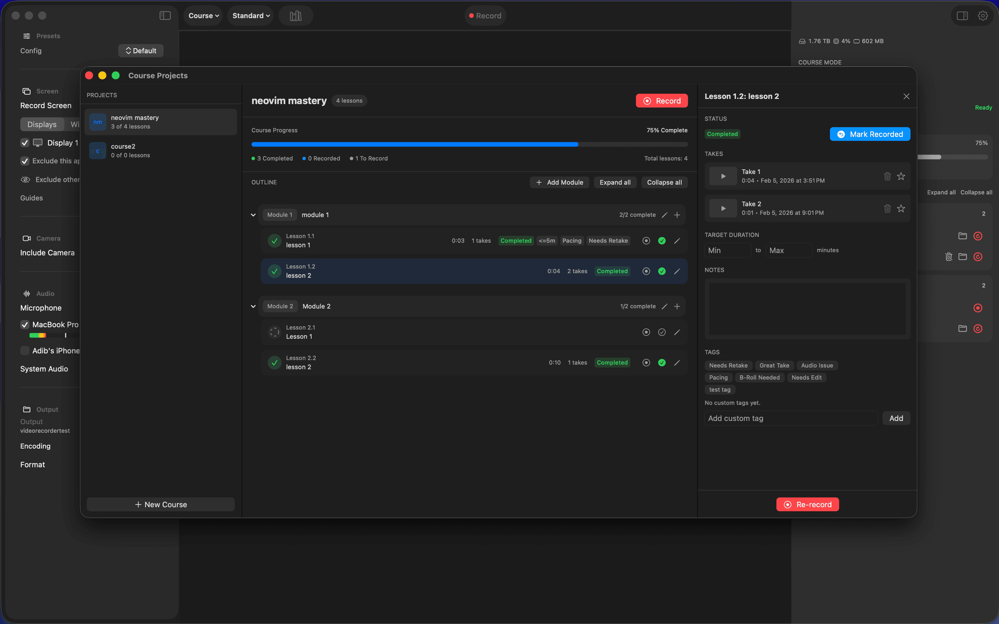999x624 pixels.
Task: Select Encoding in the Output sidebar section
Action: 35,446
